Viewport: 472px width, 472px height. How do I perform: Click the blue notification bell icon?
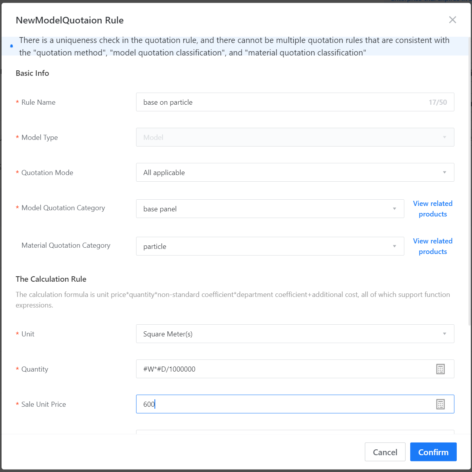point(11,46)
